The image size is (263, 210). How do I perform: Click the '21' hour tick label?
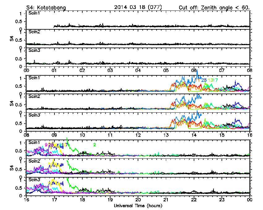[166, 199]
